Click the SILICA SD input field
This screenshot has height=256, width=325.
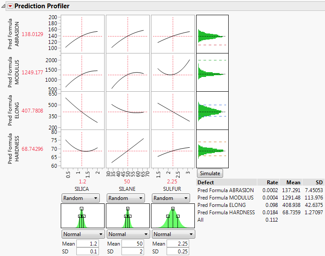88,252
